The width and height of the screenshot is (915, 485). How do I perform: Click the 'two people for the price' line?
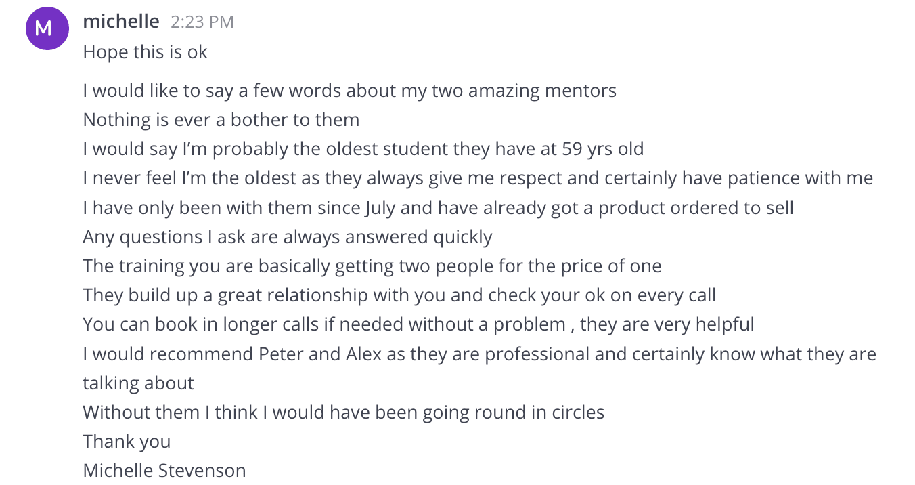(372, 266)
